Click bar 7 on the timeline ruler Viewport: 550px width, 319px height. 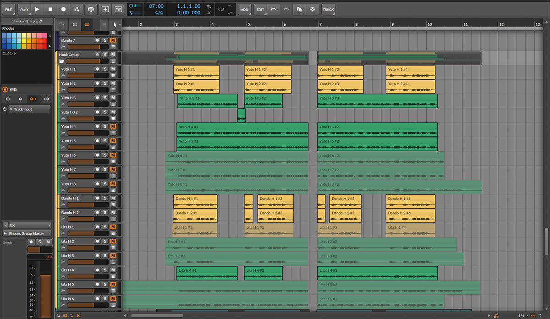[x=320, y=24]
